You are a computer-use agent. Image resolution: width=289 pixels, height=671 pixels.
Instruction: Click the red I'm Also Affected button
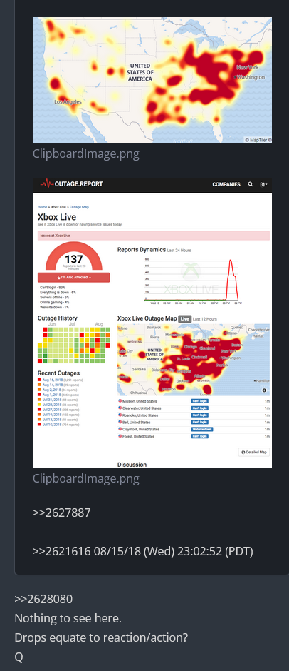coord(74,277)
